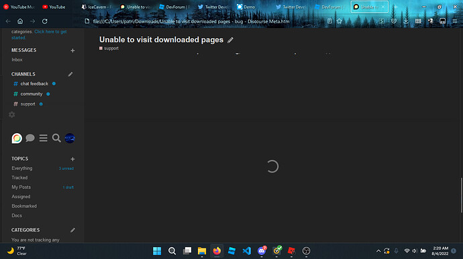Viewport: 463px width, 259px height.
Task: Open Visual Studio Code from the taskbar
Action: 247,251
